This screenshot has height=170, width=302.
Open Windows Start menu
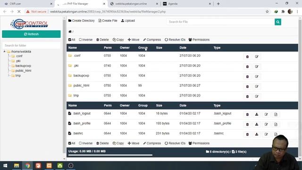(5, 166)
